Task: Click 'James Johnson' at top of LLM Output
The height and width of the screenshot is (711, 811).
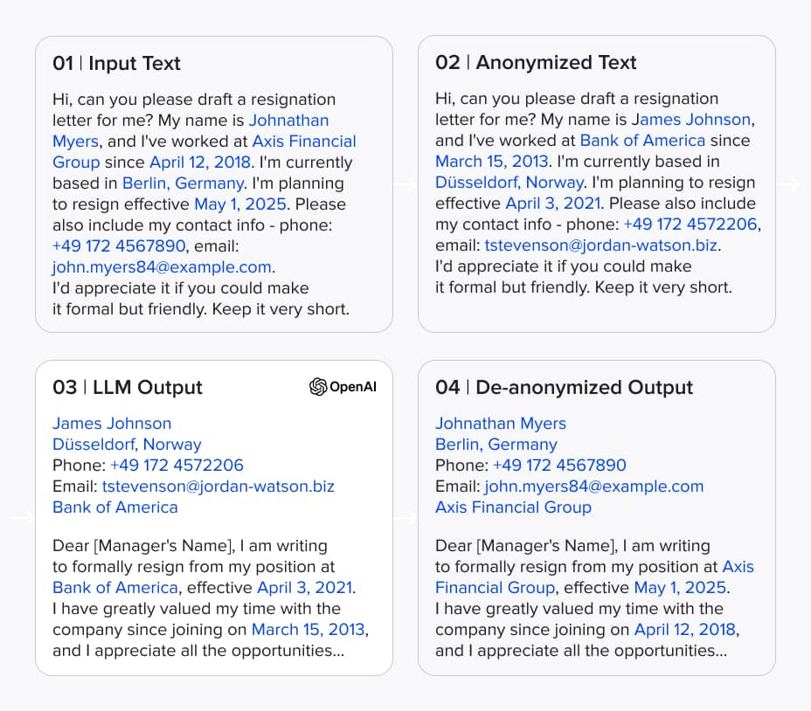Action: pos(112,424)
